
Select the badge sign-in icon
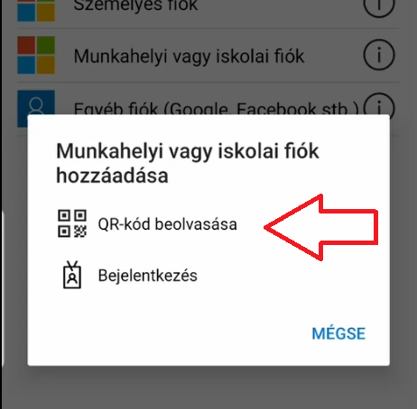72,275
